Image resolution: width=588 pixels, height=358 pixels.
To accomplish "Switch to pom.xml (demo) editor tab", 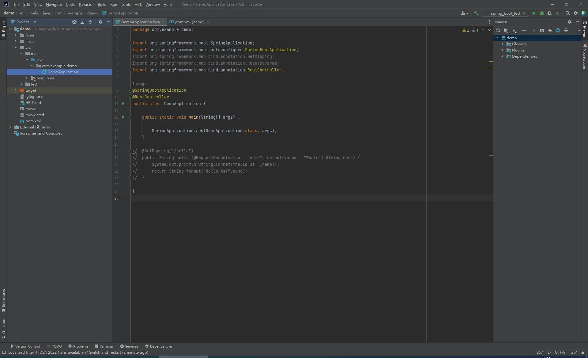I will pyautogui.click(x=189, y=22).
